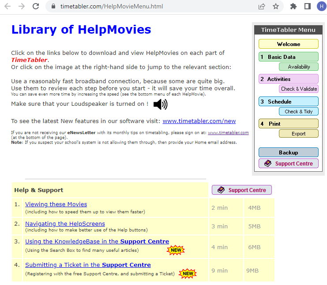Viewport: 327px width, 285px height.
Task: Click the padlock site info icon
Action: tap(53, 6)
